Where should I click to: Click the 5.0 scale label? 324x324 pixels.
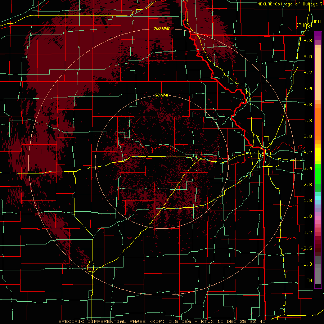308,136
